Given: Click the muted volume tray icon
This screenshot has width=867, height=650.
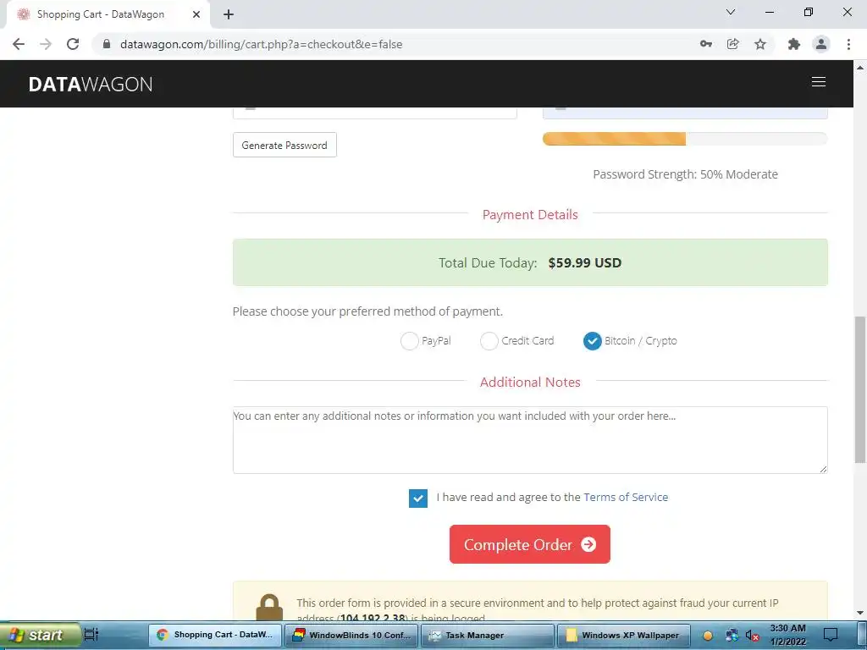Looking at the screenshot, I should click(752, 636).
